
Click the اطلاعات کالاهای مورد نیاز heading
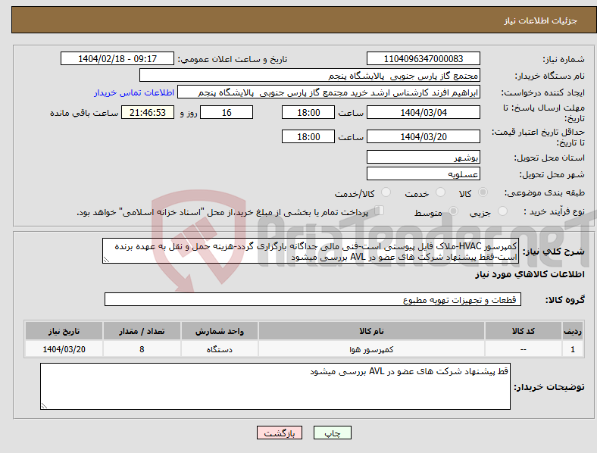pyautogui.click(x=530, y=274)
